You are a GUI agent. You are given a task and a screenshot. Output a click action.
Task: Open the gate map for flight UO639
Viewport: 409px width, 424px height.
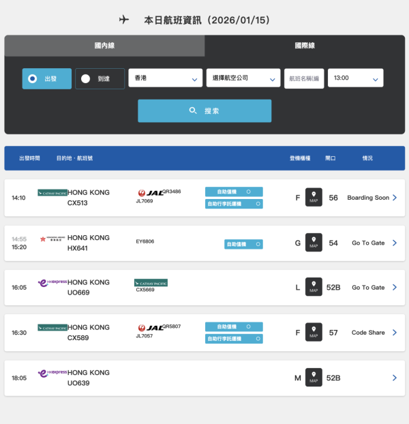point(314,377)
